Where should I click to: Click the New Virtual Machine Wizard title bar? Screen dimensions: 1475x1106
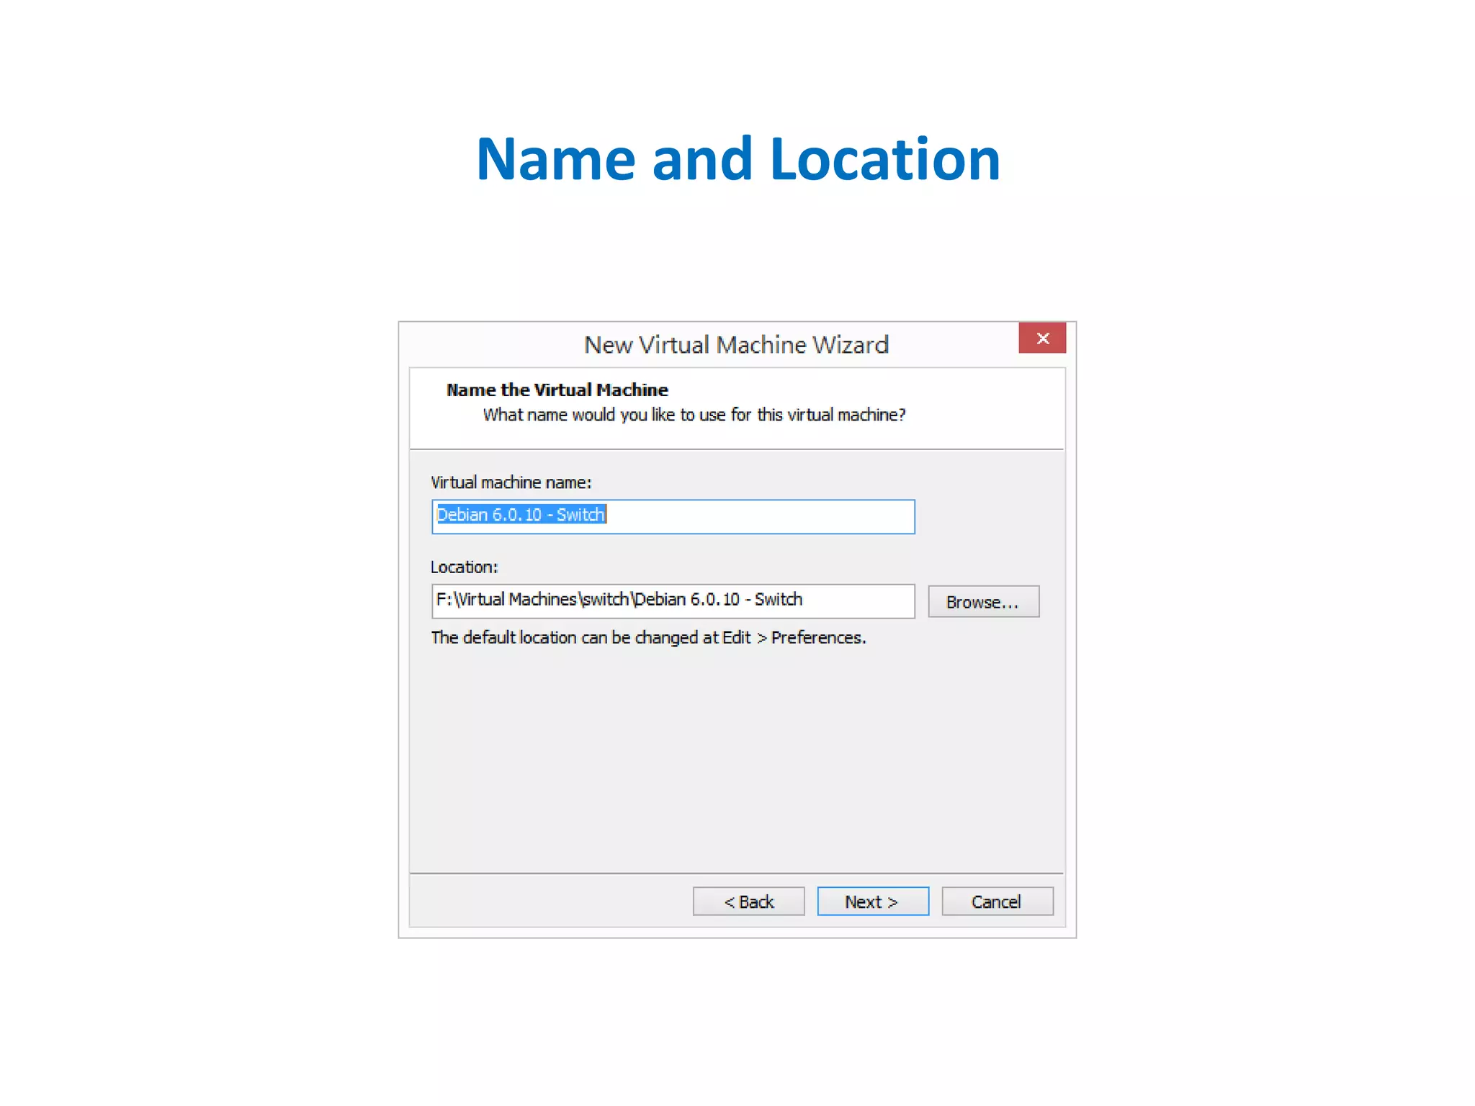[735, 345]
